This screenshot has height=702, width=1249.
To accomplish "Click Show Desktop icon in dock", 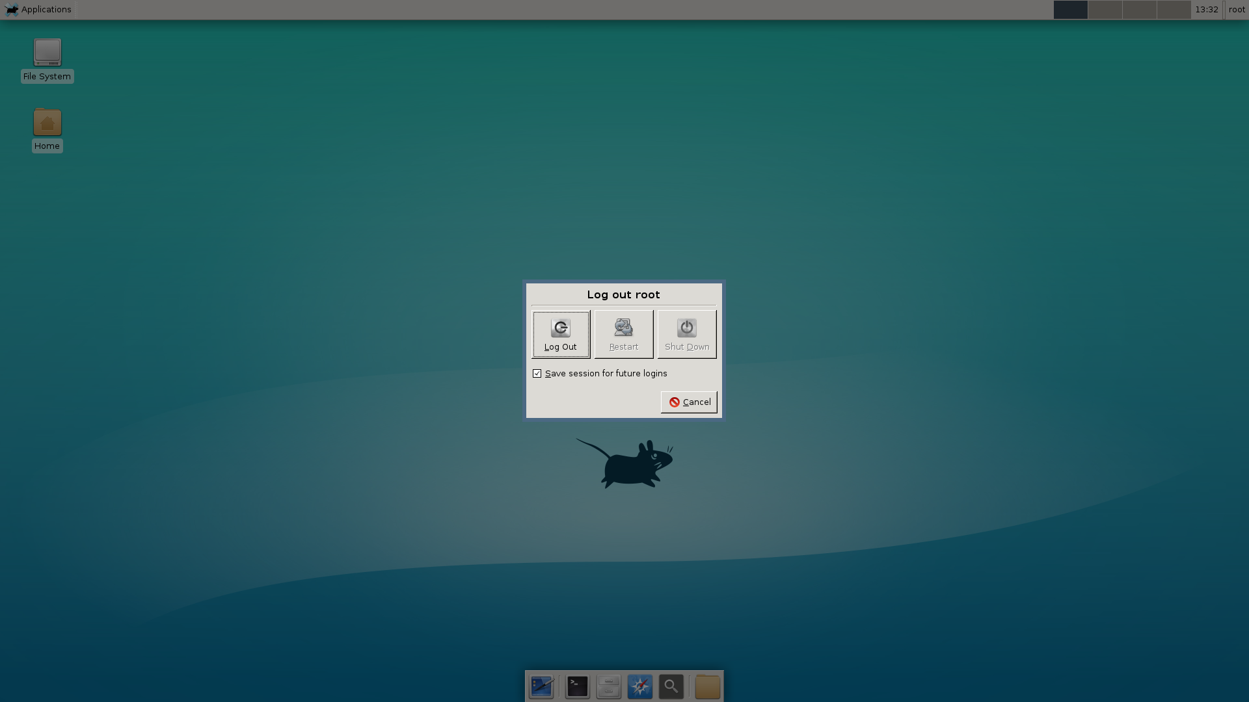I will coord(541,686).
